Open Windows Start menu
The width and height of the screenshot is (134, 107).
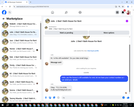pos(2,105)
